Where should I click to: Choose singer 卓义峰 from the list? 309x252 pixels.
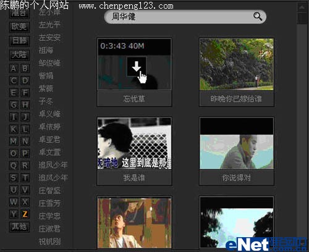(49, 114)
